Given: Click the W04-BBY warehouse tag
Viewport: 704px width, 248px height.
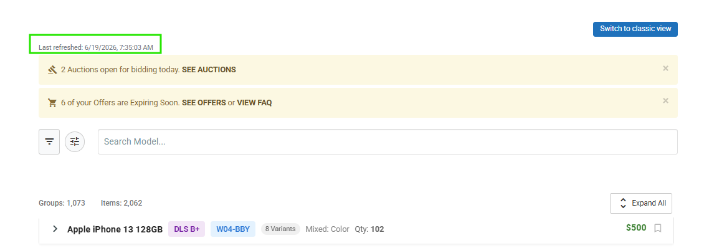Looking at the screenshot, I should pos(233,229).
